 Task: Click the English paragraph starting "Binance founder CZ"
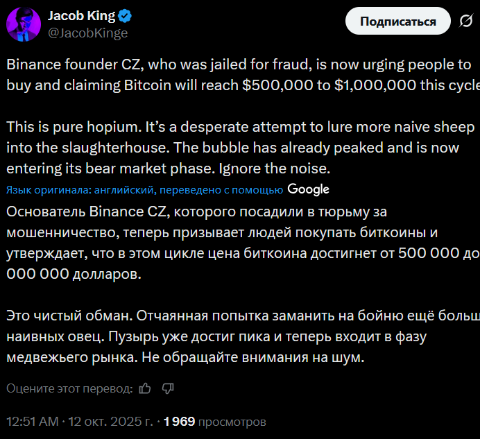coord(236,75)
